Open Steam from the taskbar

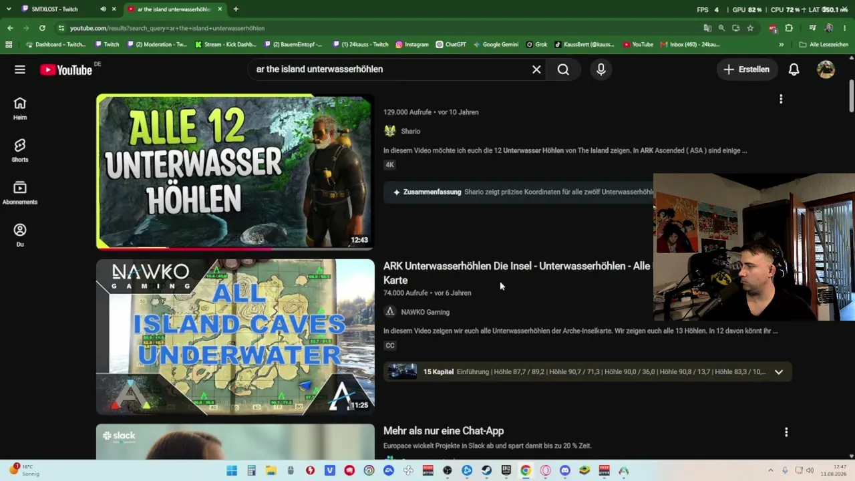486,470
